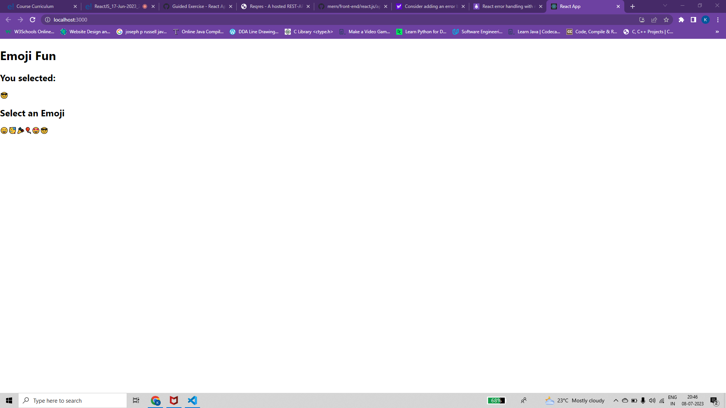The image size is (726, 408).
Task: Switch to React error handling tab
Action: tap(507, 6)
